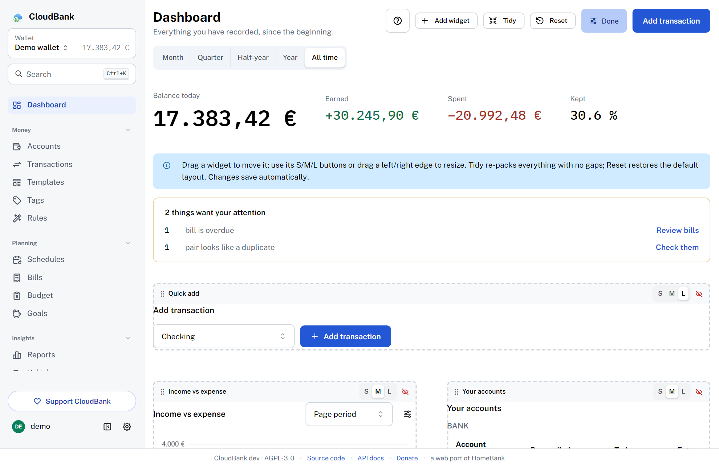Click the Reports bar chart icon

click(17, 355)
